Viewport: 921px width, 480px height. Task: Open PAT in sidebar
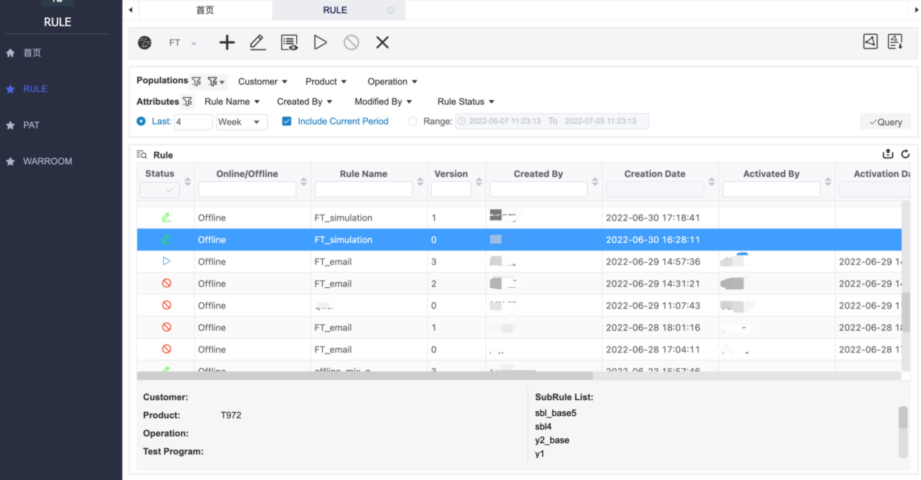[x=31, y=125]
